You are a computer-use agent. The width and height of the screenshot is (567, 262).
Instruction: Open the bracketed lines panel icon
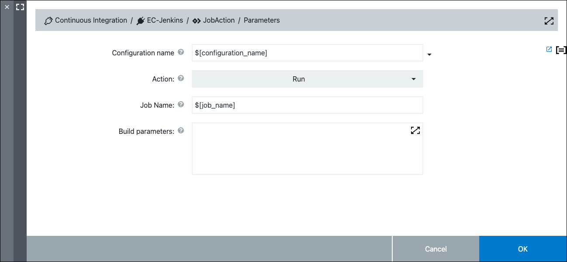(561, 50)
